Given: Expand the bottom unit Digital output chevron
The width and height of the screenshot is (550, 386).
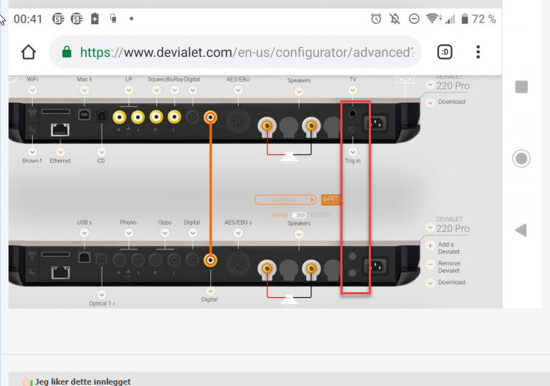Looking at the screenshot, I should click(x=210, y=291).
